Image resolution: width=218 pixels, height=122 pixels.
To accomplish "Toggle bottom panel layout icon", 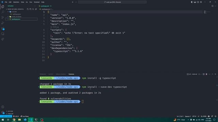I will 195,2.
